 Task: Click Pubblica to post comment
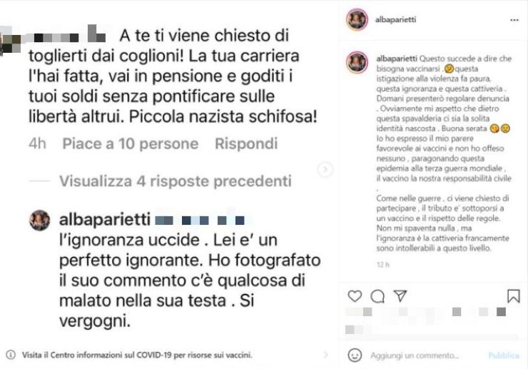(504, 355)
